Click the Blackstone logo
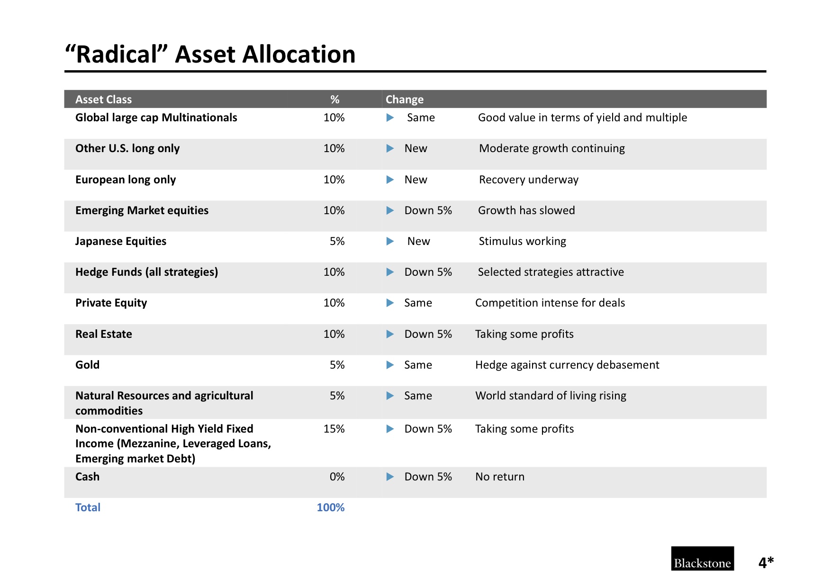Viewport: 831px width, 588px height. tap(702, 559)
